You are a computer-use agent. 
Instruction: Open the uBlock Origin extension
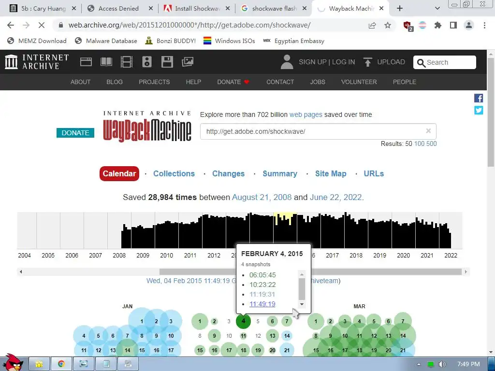coord(408,26)
